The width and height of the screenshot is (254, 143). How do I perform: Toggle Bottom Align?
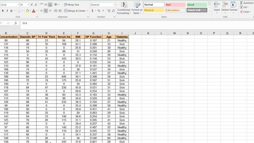click(50, 5)
